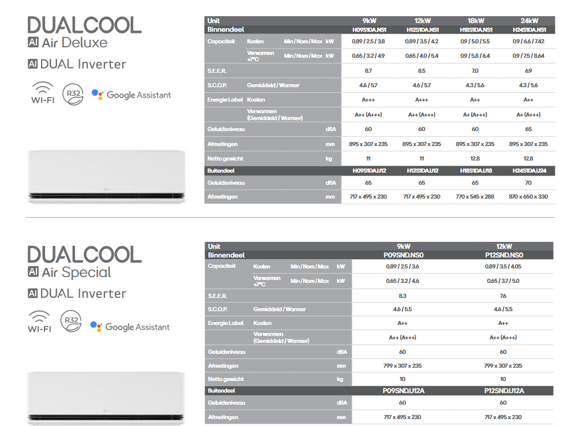Click the AI badge before DUAL Inverter under Air Special
The height and width of the screenshot is (426, 578).
pyautogui.click(x=32, y=293)
